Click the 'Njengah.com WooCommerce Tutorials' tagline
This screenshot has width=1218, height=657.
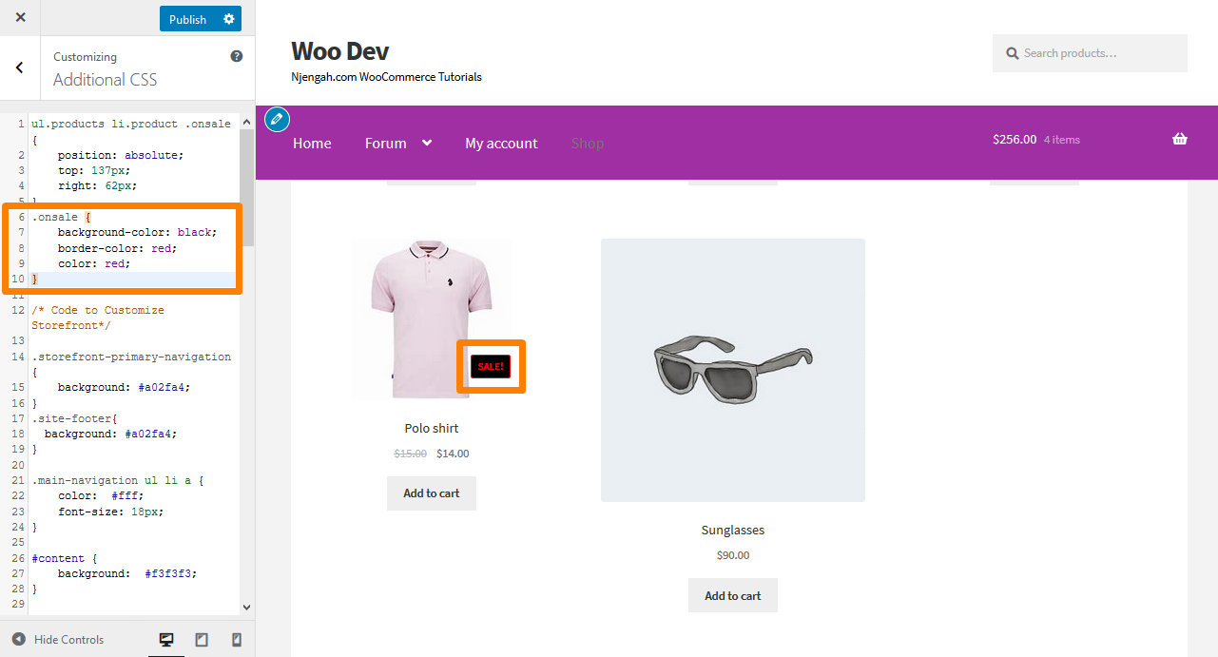(386, 77)
